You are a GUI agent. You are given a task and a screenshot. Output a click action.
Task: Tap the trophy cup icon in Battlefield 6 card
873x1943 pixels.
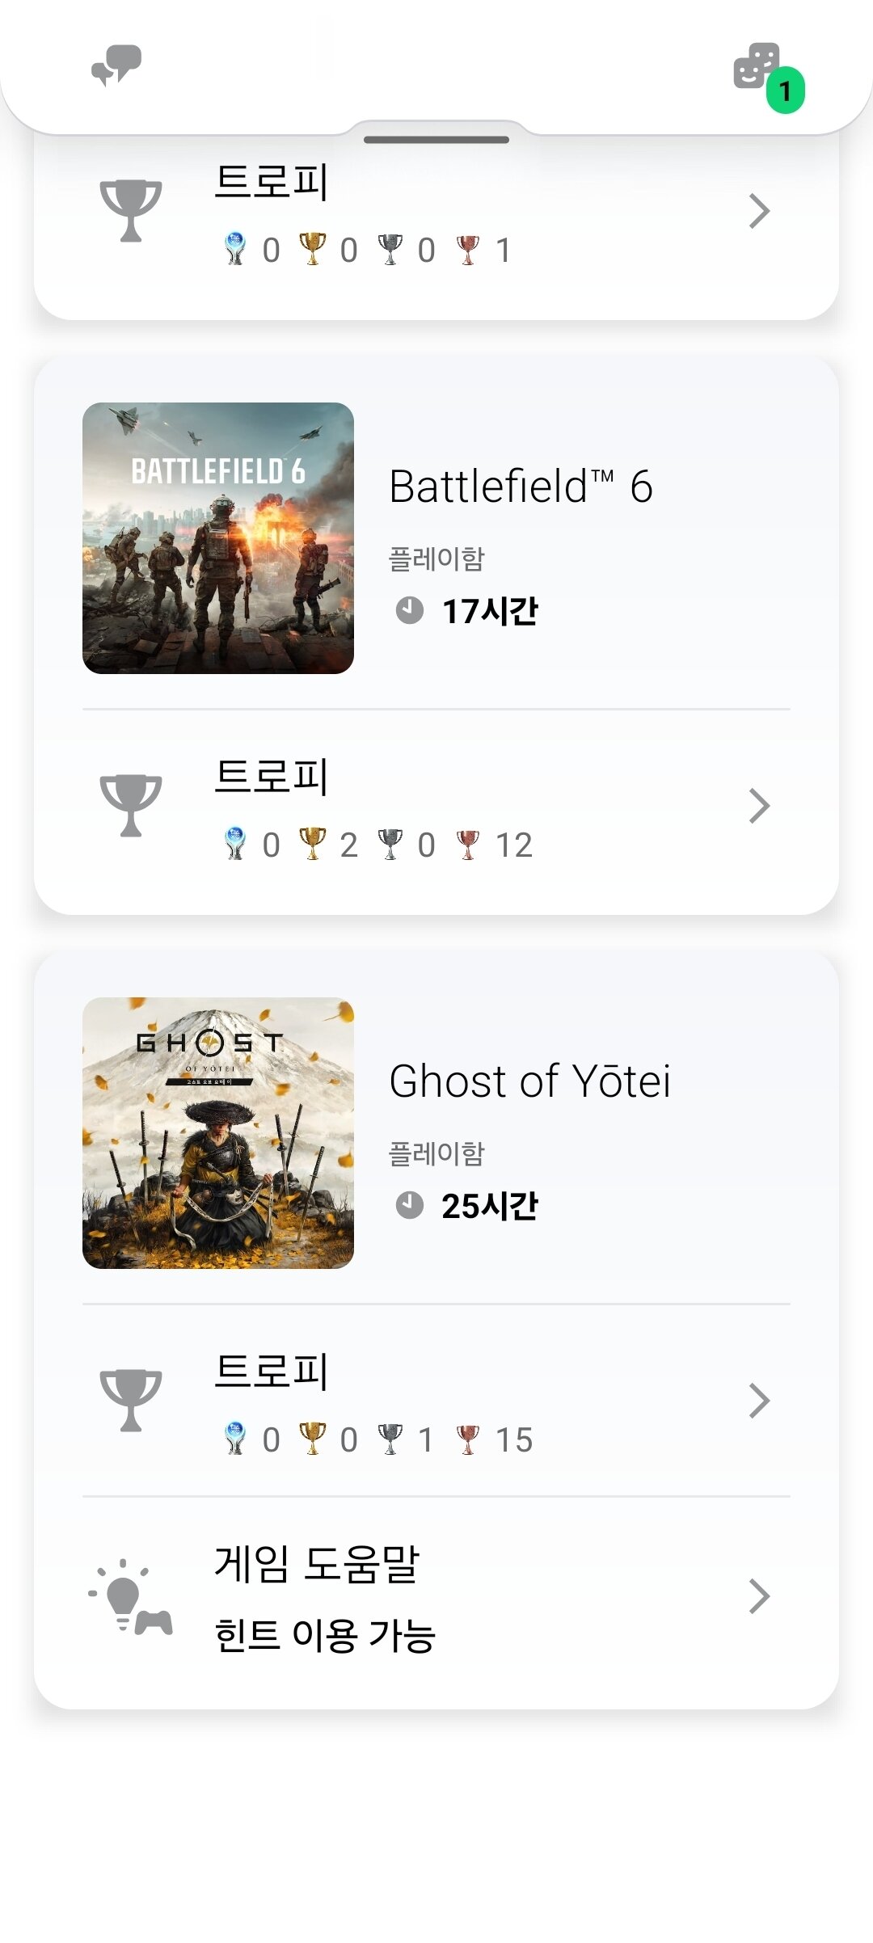131,805
